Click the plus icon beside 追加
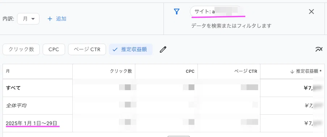This screenshot has width=327, height=137. point(50,19)
